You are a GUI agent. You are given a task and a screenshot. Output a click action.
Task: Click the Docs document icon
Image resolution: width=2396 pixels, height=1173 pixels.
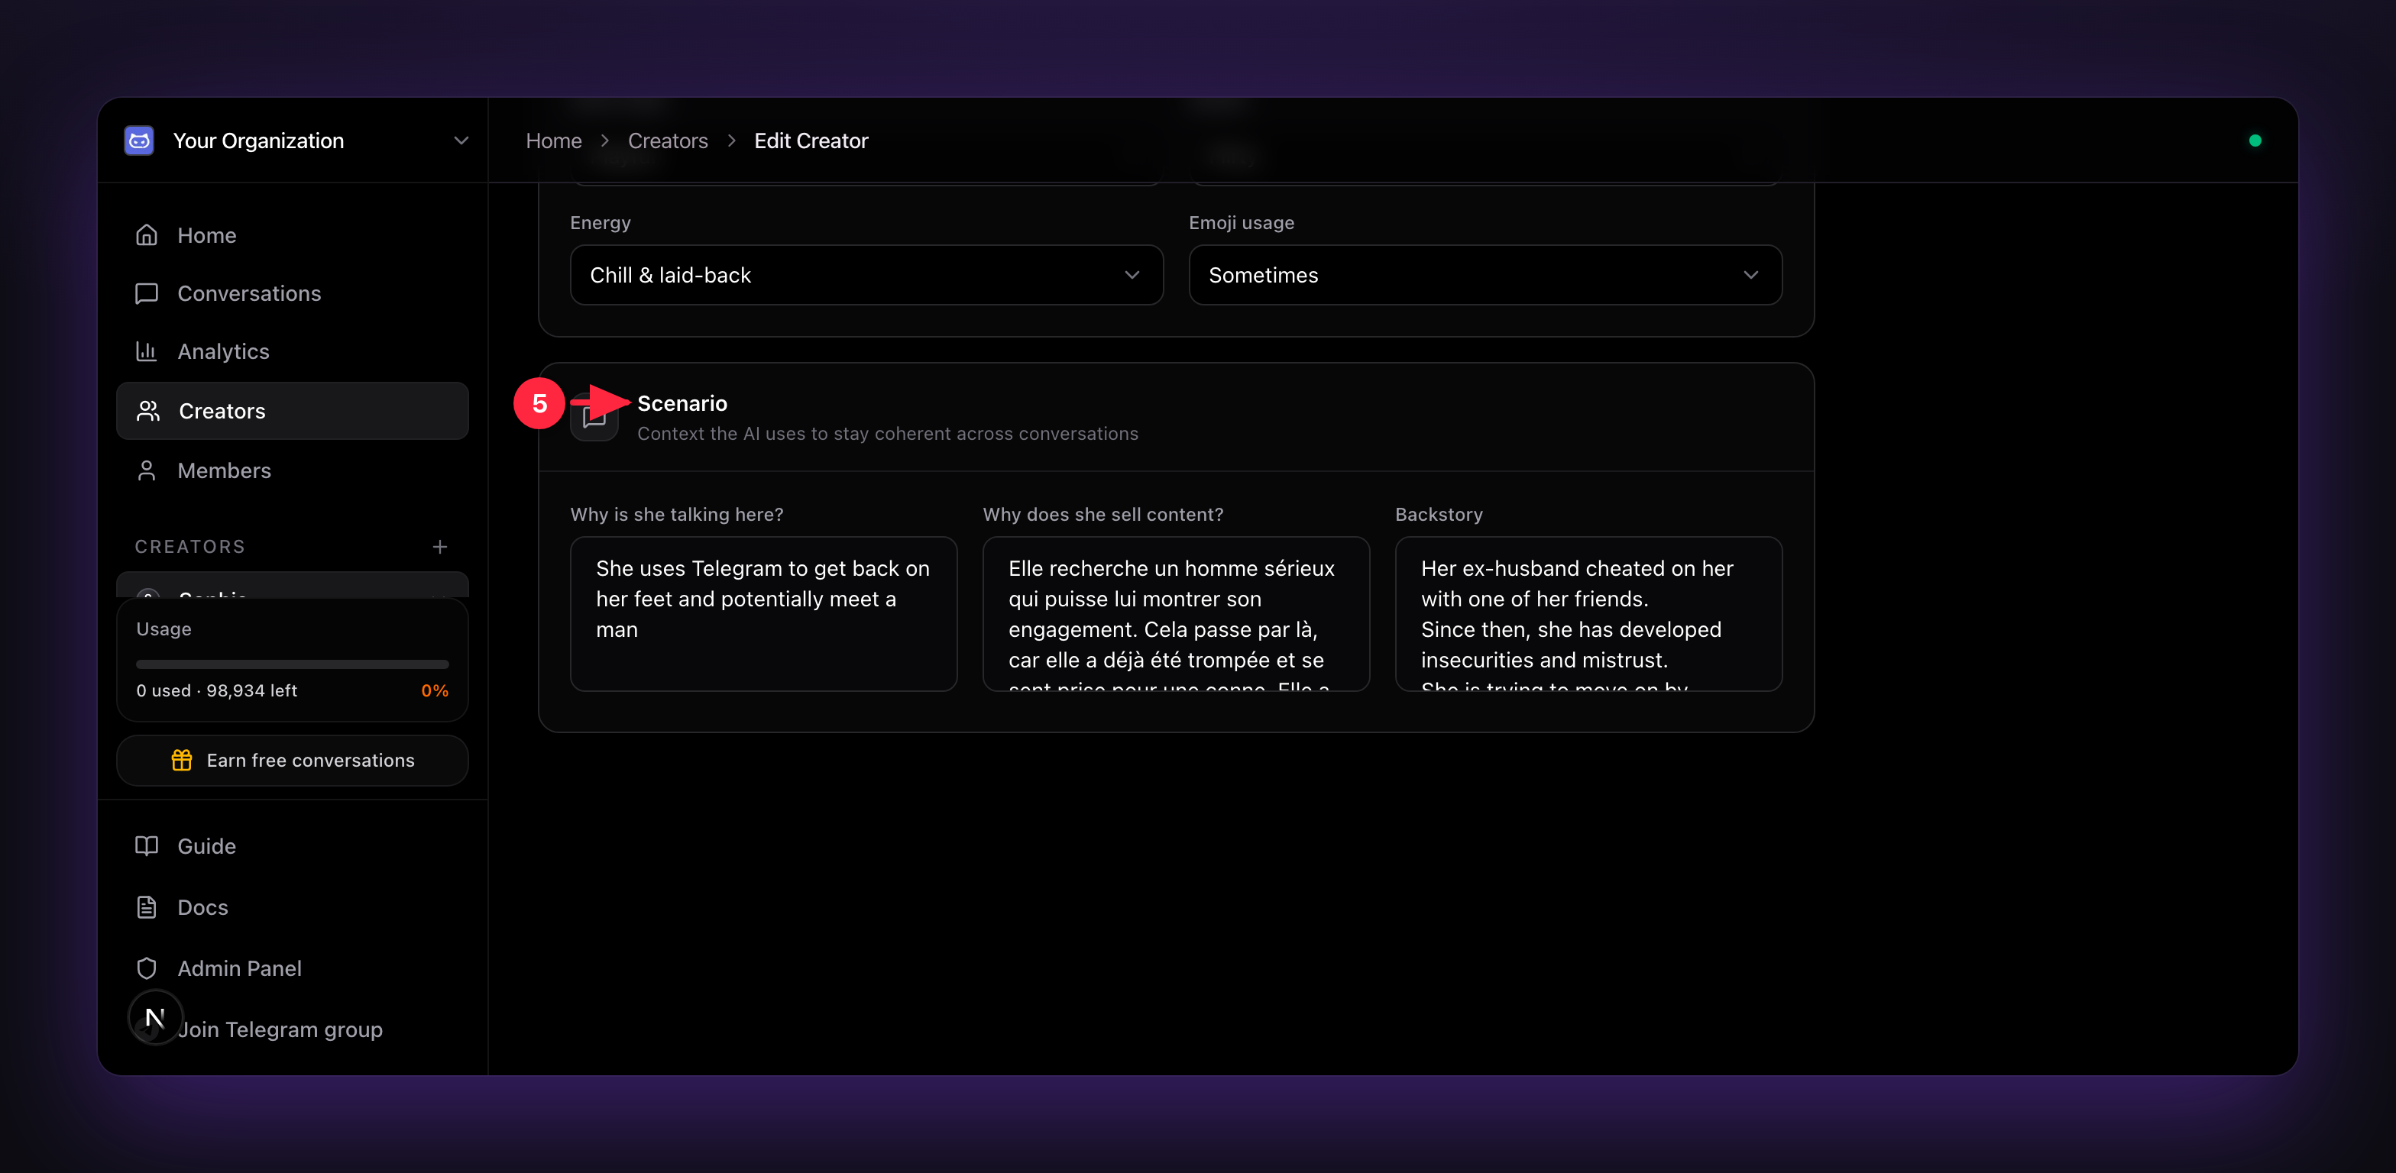point(147,907)
